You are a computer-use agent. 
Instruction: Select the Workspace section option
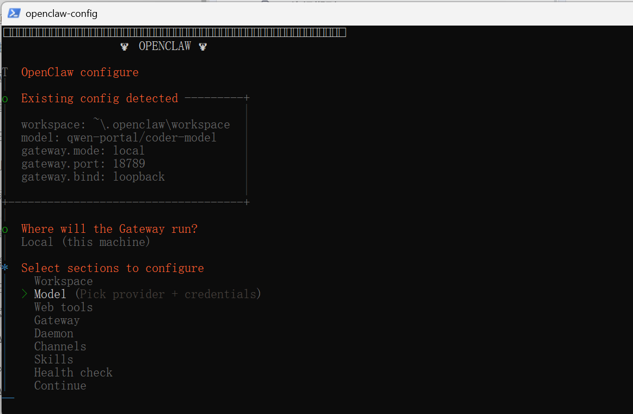(x=63, y=281)
